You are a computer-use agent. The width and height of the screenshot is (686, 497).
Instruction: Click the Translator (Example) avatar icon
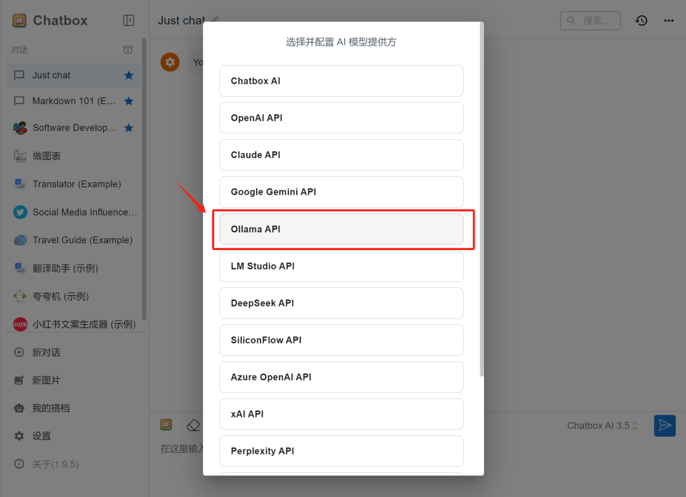pyautogui.click(x=20, y=184)
